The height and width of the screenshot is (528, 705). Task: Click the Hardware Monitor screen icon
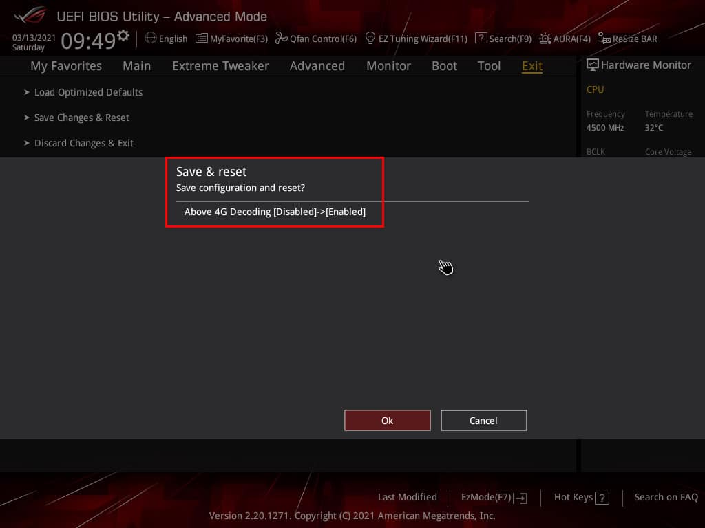(593, 65)
